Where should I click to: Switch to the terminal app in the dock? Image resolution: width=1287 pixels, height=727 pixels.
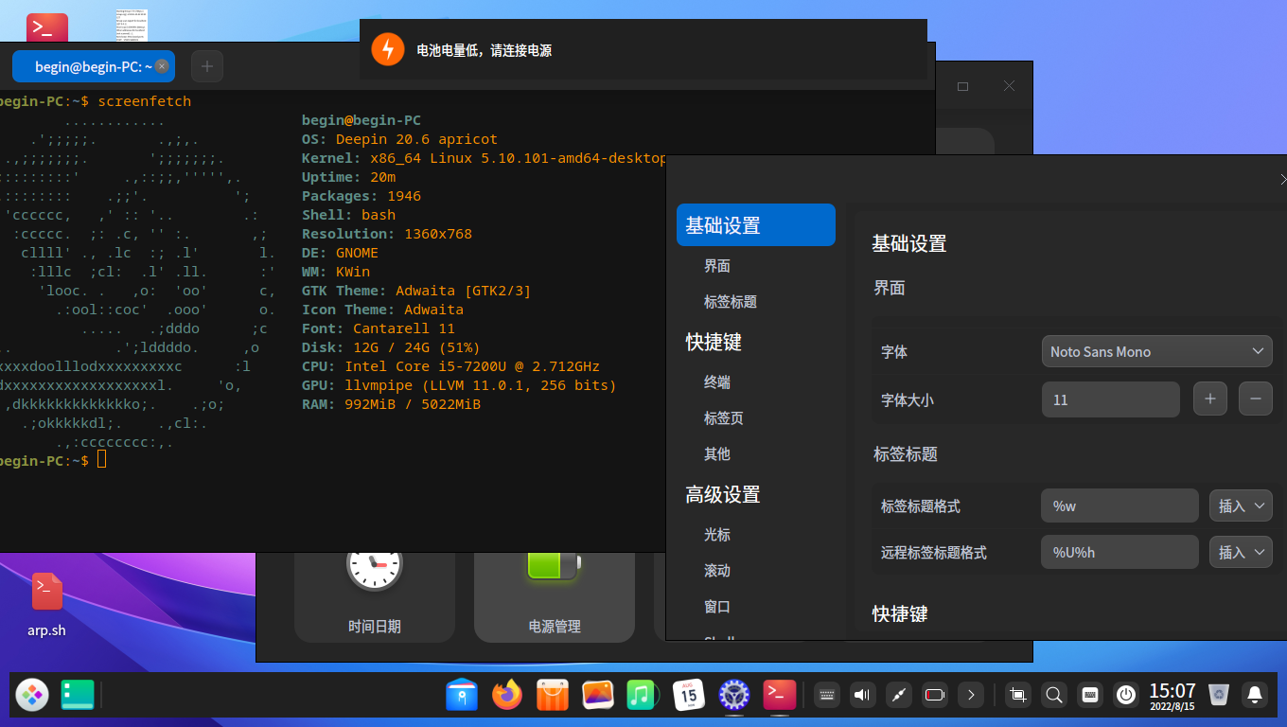click(780, 695)
